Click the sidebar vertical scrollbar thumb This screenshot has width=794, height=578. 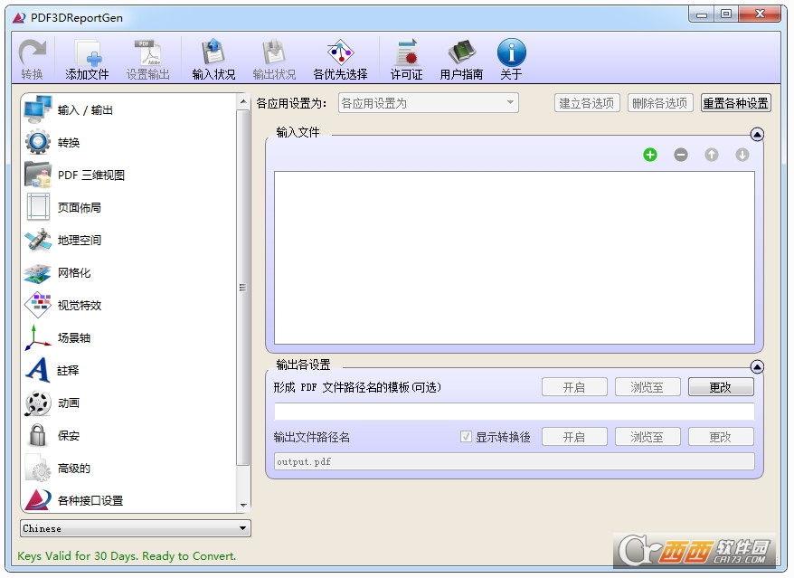click(243, 288)
